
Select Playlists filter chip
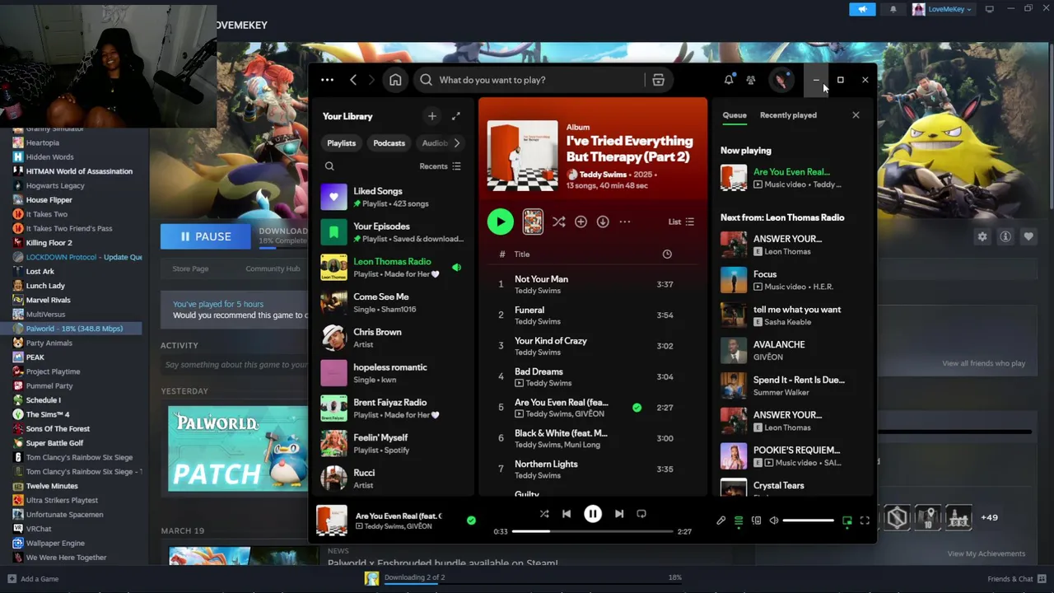coord(342,143)
